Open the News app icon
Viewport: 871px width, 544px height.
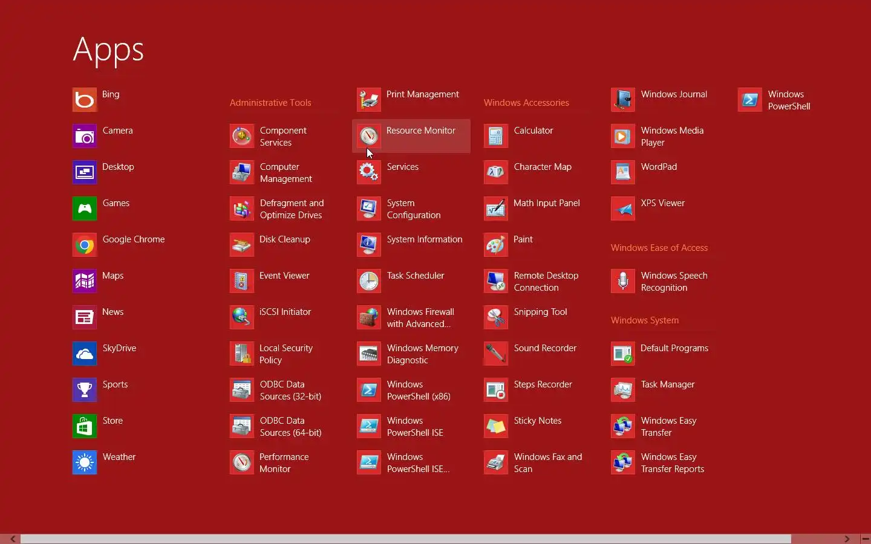pyautogui.click(x=85, y=317)
